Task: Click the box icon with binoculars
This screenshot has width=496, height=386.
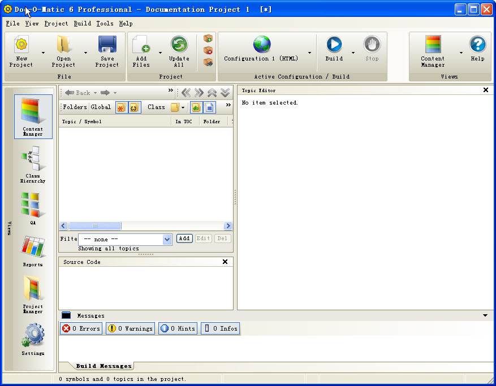Action: (x=208, y=62)
